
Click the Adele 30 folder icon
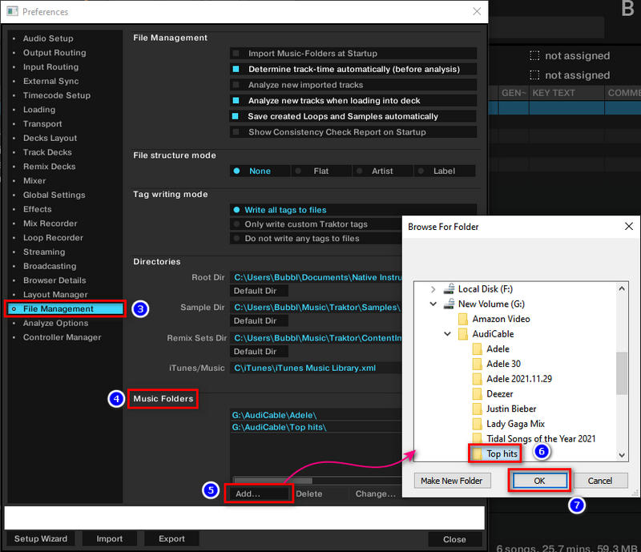pyautogui.click(x=477, y=364)
